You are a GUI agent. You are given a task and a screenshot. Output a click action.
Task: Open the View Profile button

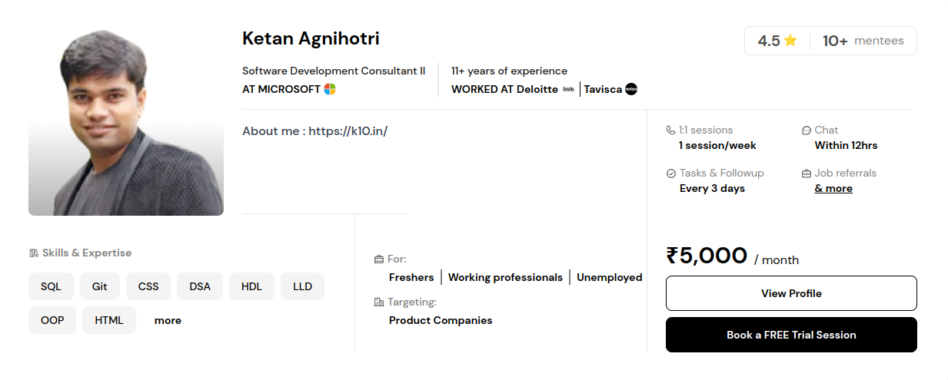pyautogui.click(x=791, y=293)
